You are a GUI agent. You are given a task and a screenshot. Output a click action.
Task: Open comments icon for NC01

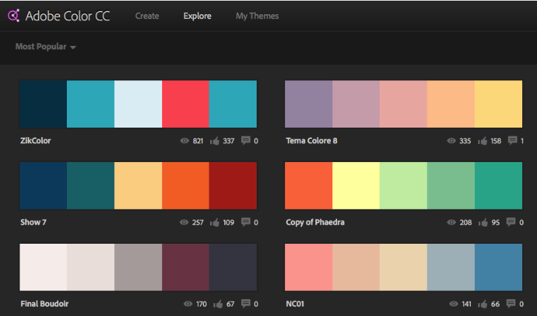click(511, 304)
